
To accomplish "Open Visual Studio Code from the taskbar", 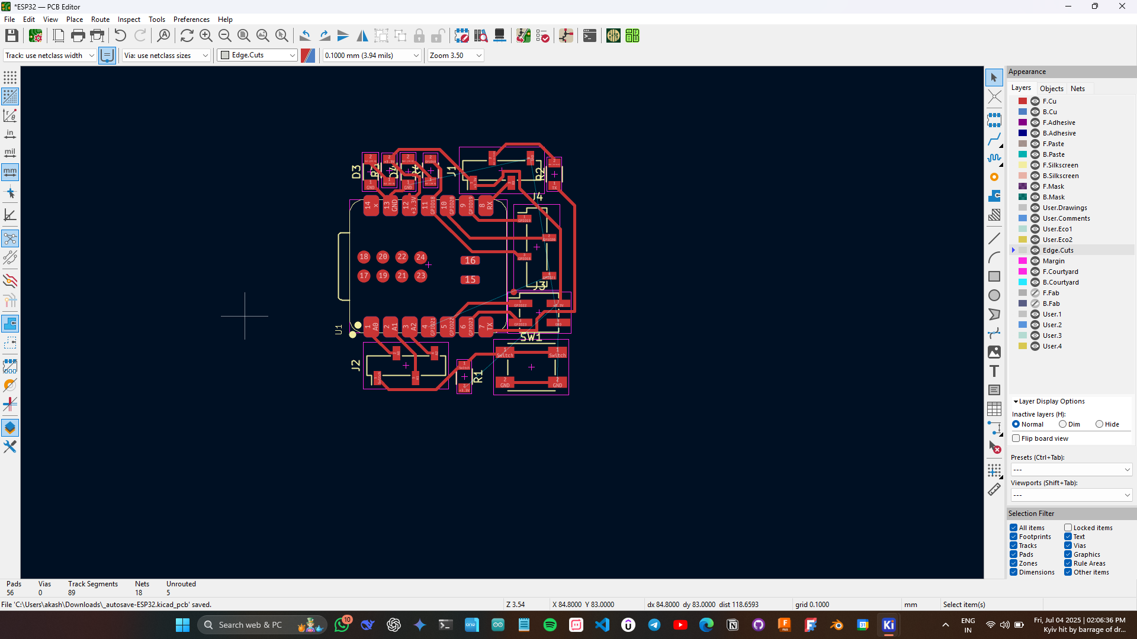I will click(602, 625).
